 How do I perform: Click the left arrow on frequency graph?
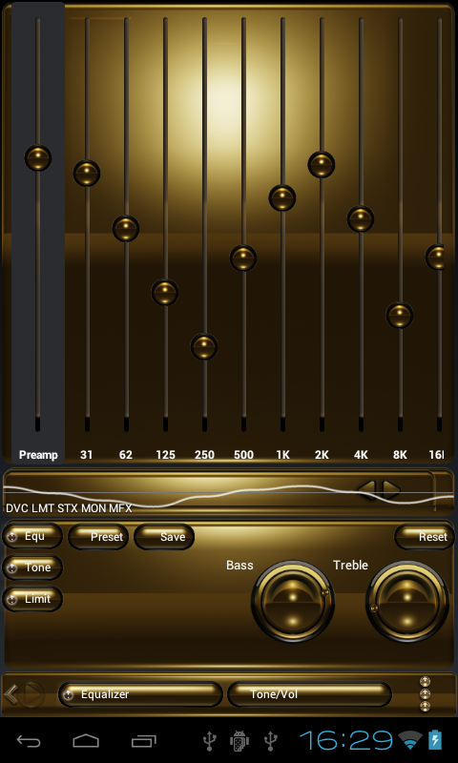pyautogui.click(x=366, y=490)
